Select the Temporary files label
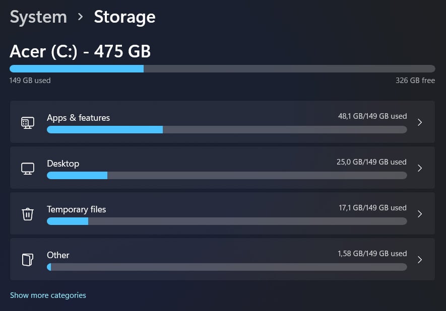446x311 pixels. pyautogui.click(x=76, y=209)
